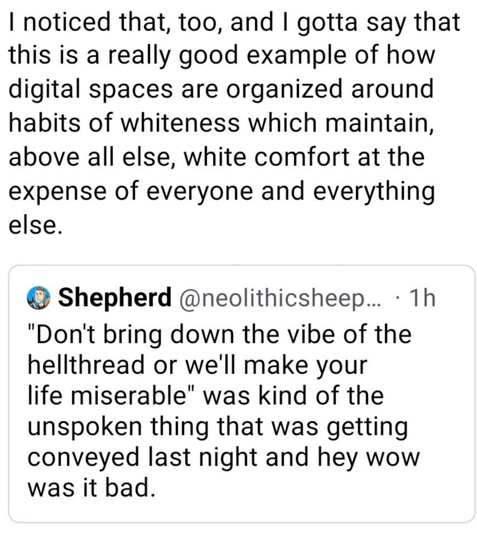Tap 'expense of everyone and everything' line
477x537 pixels.
(x=221, y=192)
